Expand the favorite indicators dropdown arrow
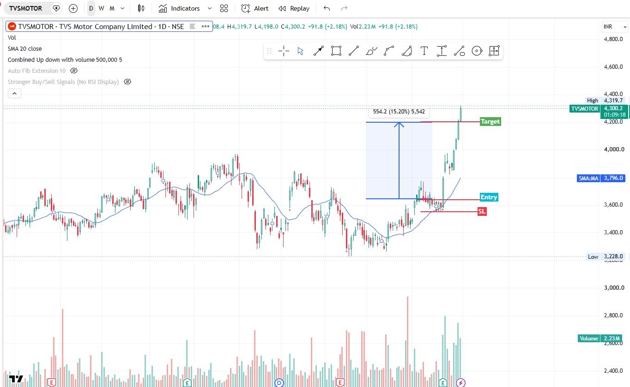Image resolution: width=630 pixels, height=387 pixels. [210, 8]
